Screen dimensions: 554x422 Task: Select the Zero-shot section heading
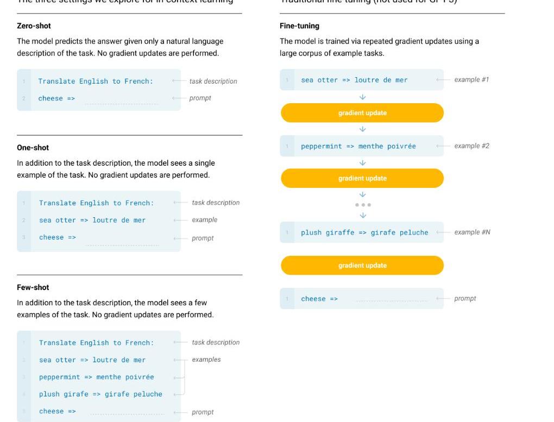click(x=34, y=26)
